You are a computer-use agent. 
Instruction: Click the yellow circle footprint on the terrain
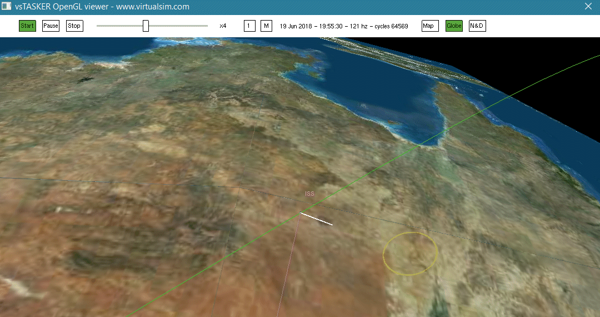click(411, 254)
